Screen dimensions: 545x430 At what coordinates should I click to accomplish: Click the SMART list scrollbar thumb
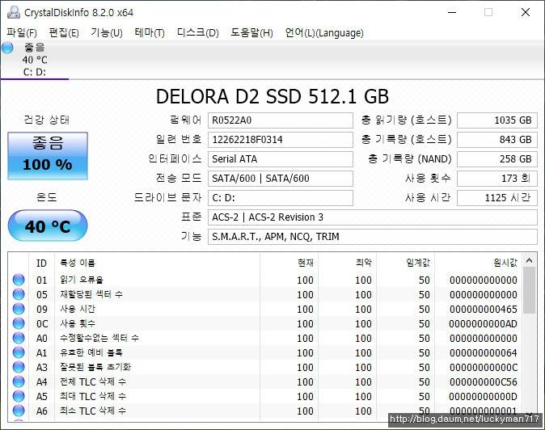tap(530, 290)
